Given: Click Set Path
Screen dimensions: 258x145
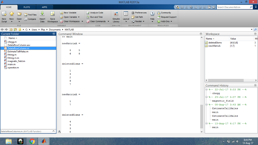Looking at the screenshot, I should [137, 17].
